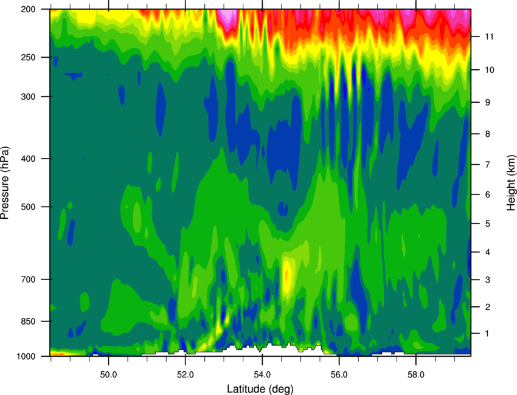Select the 54.0 latitude tick label
Image resolution: width=517 pixels, height=395 pixels.
(262, 375)
